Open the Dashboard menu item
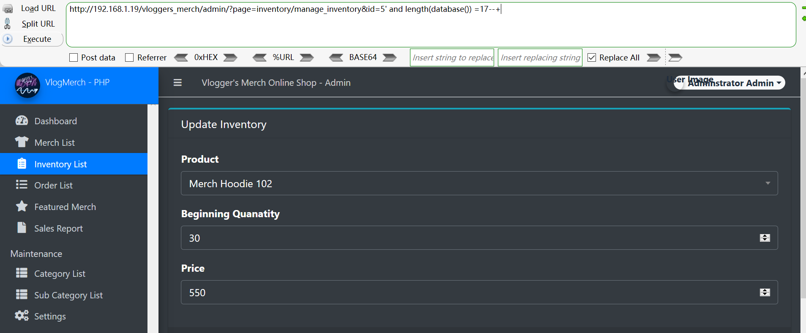Viewport: 806px width, 333px height. (x=74, y=121)
